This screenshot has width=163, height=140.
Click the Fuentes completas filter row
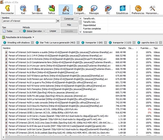[x=123, y=29]
